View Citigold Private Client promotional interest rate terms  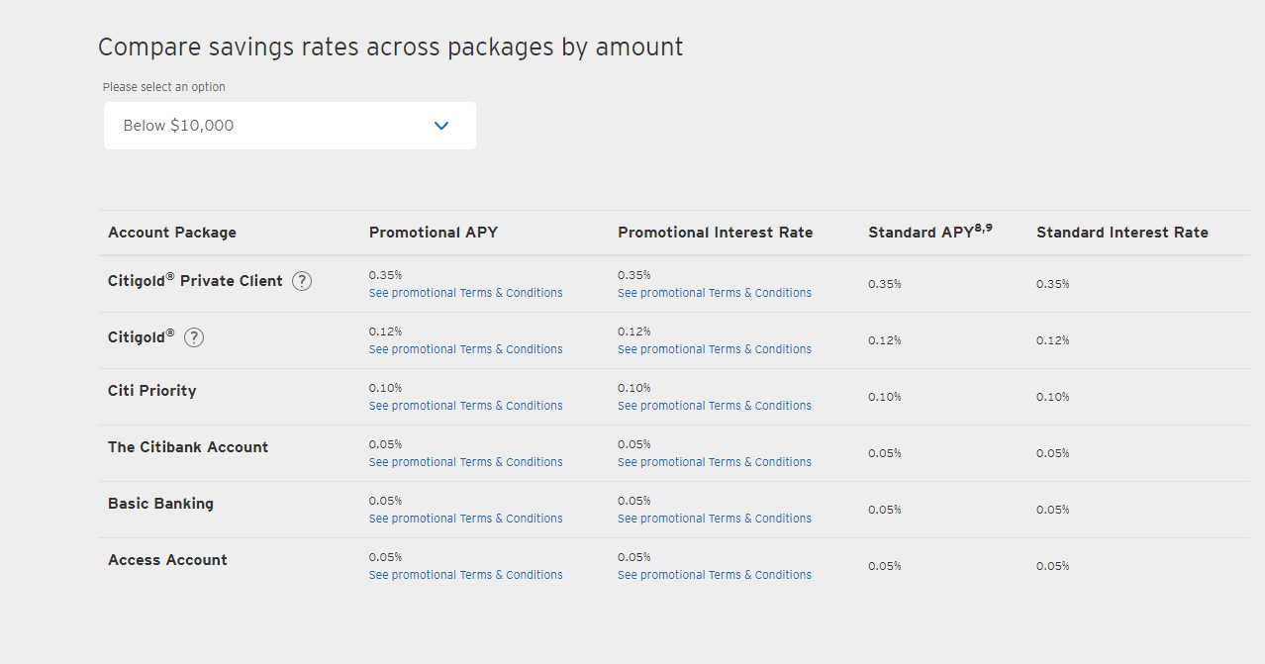(715, 293)
